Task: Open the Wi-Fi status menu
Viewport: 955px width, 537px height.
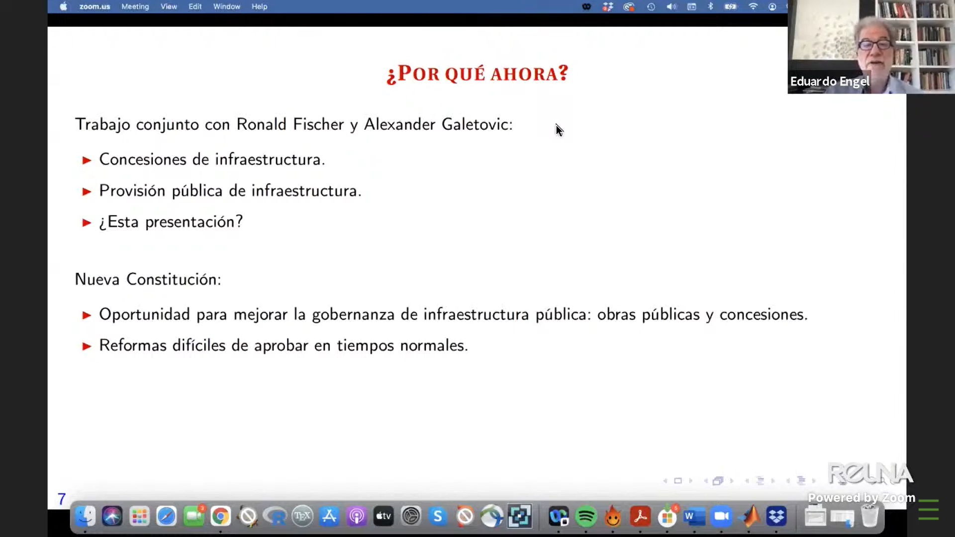Action: click(753, 6)
